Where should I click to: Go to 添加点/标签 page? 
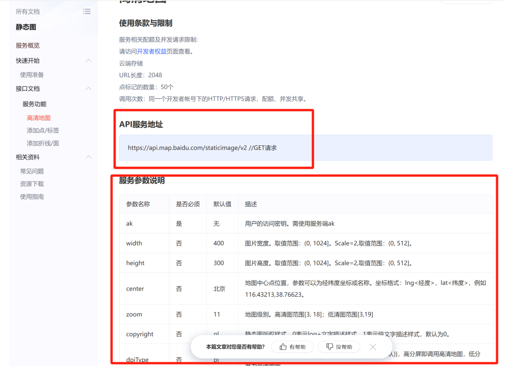point(43,131)
